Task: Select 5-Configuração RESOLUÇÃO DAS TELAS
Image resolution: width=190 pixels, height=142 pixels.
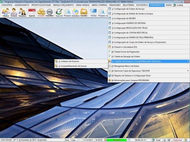Action: click(149, 28)
